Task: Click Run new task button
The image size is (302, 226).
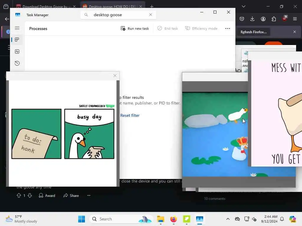Action: (x=134, y=29)
